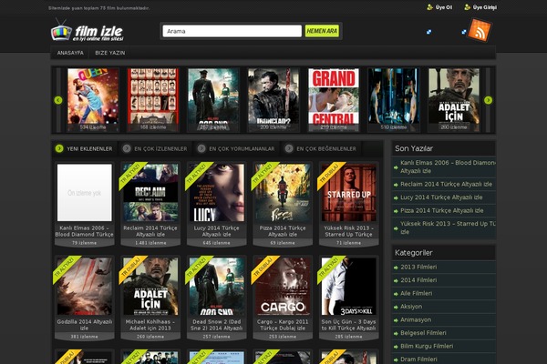
Task: Open Kanlı Elmas 2006 sidebar link
Action: pos(448,167)
